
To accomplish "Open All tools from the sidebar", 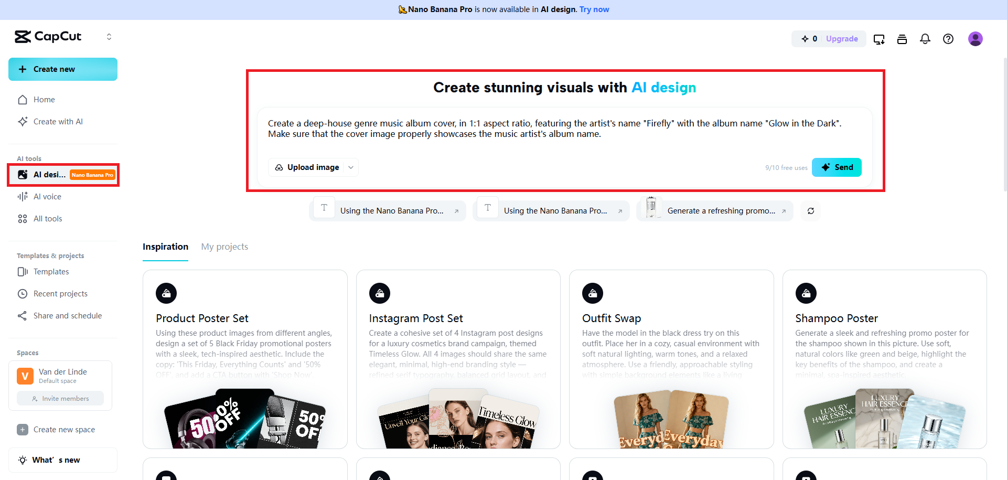I will (48, 218).
